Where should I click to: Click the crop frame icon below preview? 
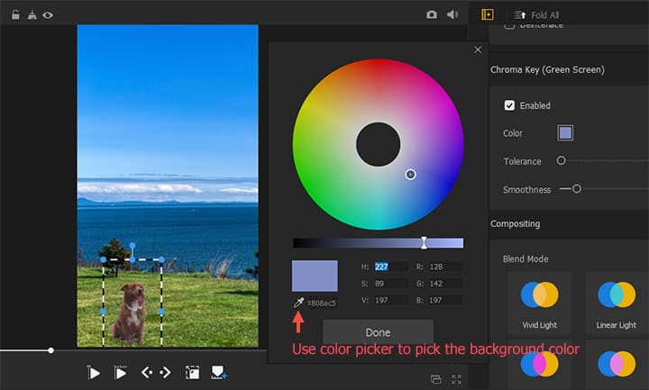[x=192, y=372]
